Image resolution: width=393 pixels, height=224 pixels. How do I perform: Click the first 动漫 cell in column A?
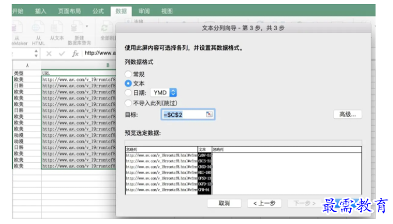(x=27, y=135)
